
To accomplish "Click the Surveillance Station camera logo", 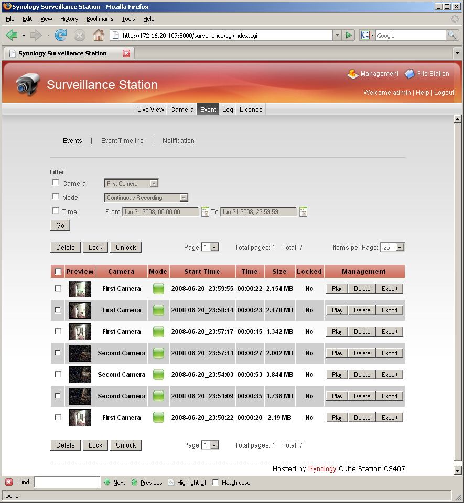I will (28, 84).
